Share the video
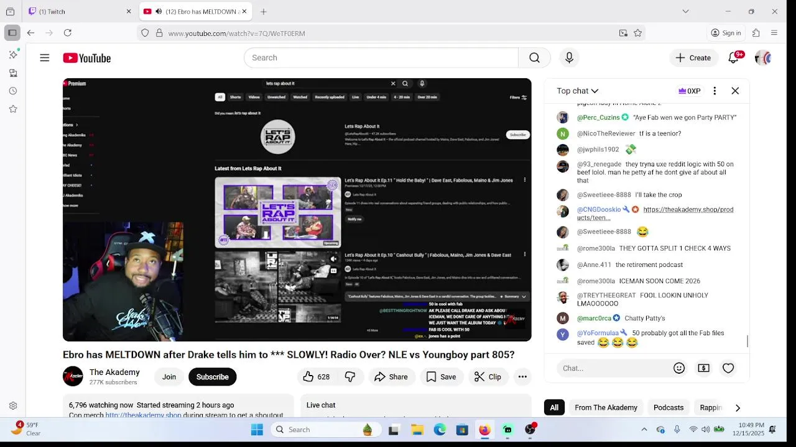796x447 pixels. tap(391, 377)
